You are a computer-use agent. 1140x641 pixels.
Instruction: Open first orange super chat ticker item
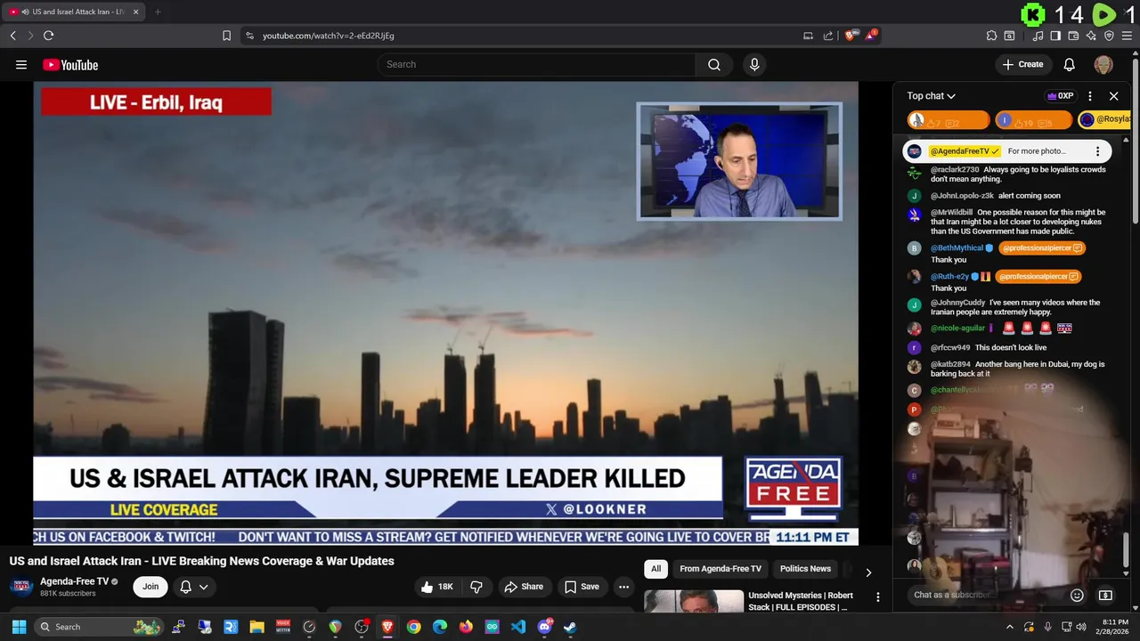tap(949, 119)
